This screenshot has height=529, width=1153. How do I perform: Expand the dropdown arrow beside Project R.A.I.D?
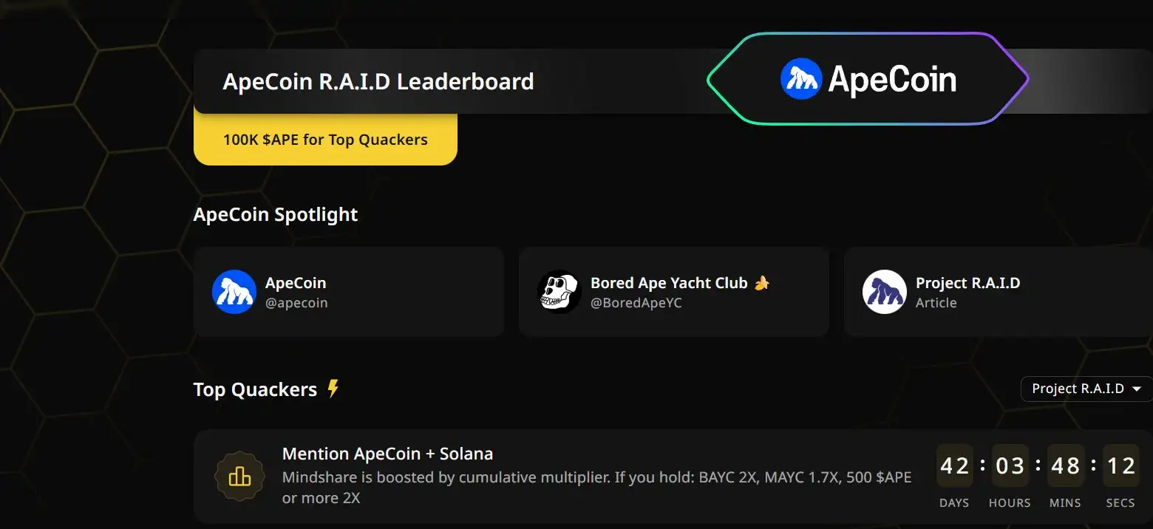pos(1137,389)
